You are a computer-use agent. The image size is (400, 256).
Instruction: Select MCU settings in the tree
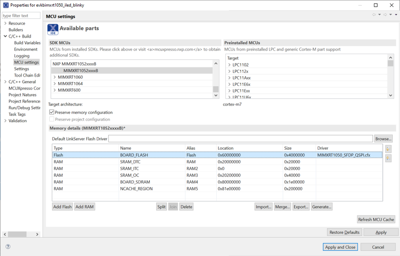pyautogui.click(x=26, y=62)
